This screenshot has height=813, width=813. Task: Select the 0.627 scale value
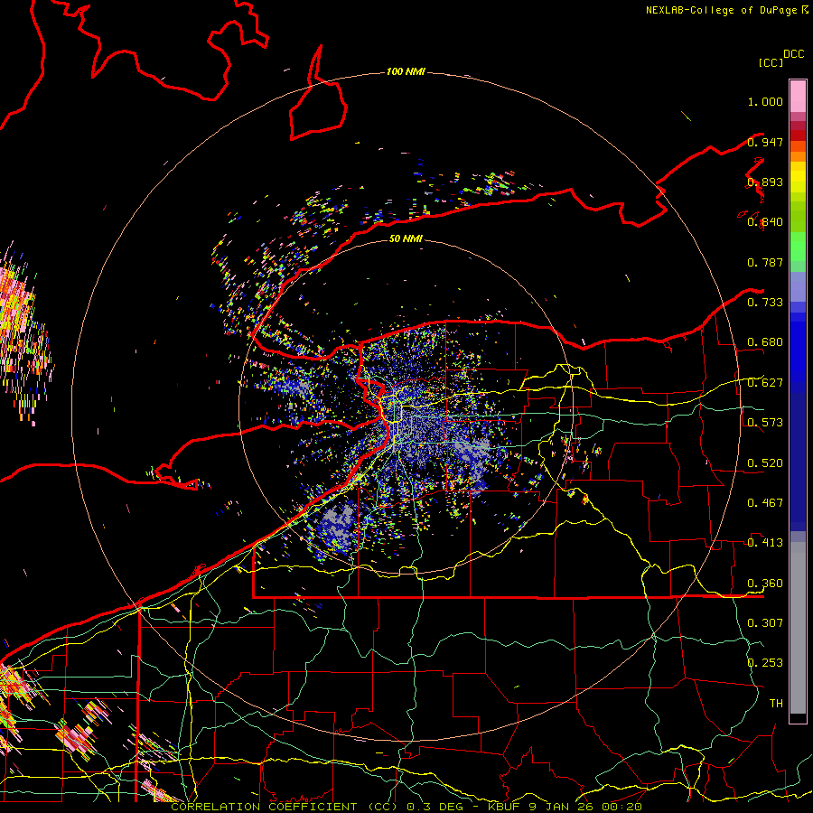(765, 383)
